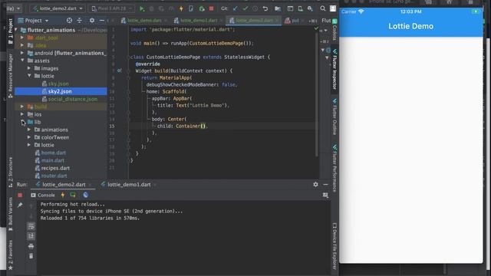Click the Git update project arrow icon
Image resolution: width=491 pixels, height=276 pixels.
pyautogui.click(x=236, y=8)
